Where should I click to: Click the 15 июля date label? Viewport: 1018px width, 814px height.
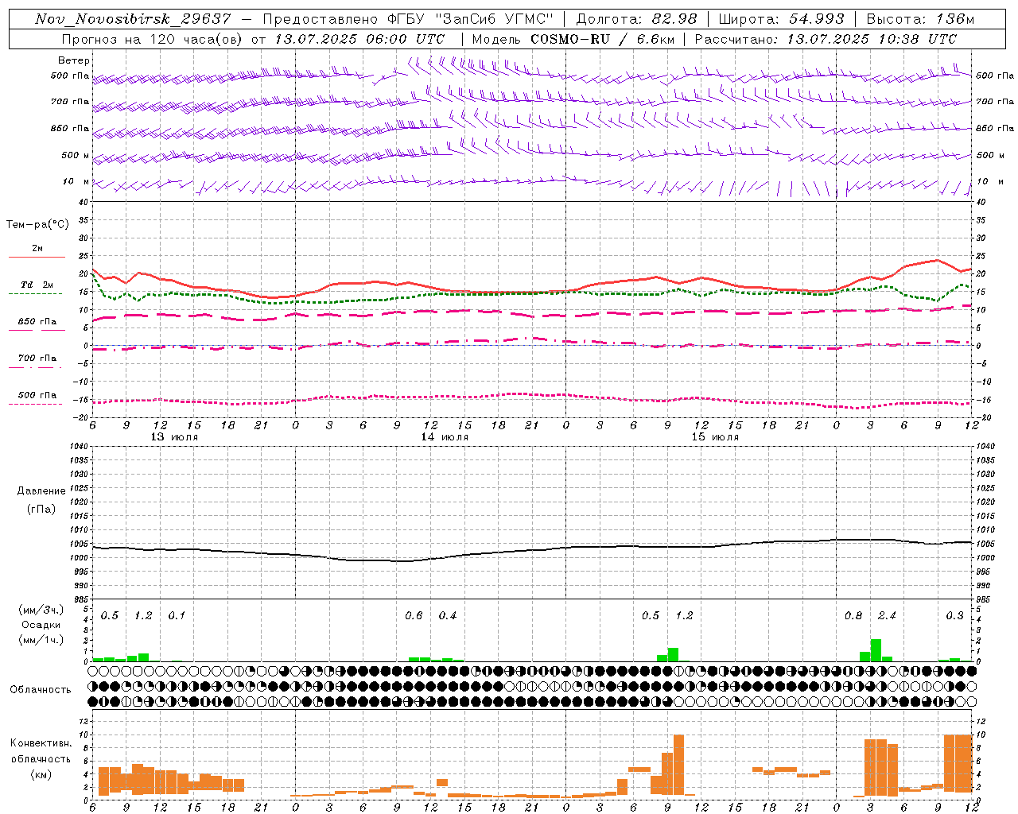click(x=715, y=437)
